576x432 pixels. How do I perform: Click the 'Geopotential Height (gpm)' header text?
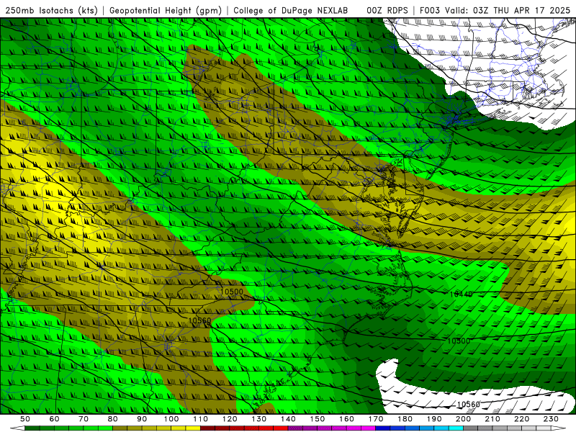pyautogui.click(x=166, y=10)
